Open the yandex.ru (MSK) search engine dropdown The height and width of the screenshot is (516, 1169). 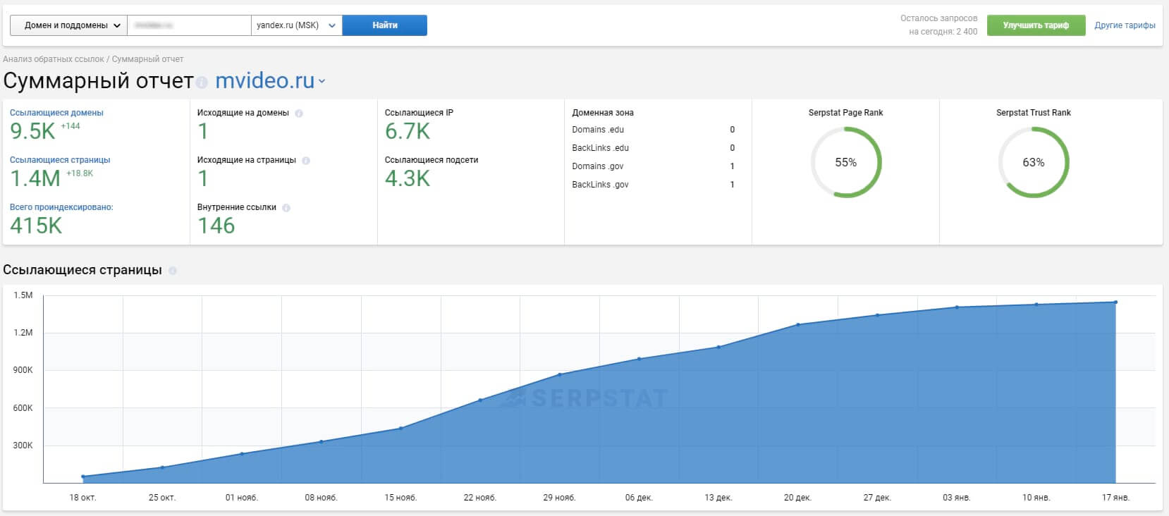[x=296, y=25]
